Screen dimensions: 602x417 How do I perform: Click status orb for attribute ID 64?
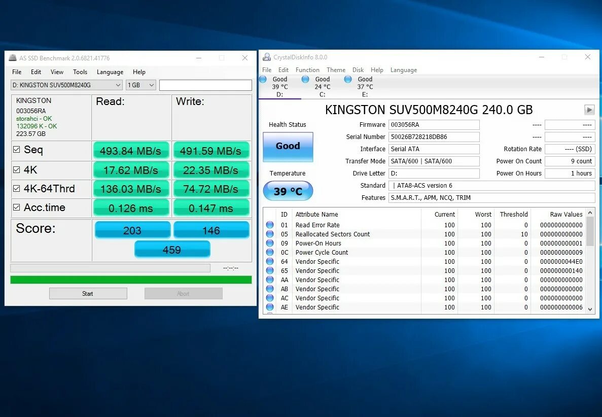[270, 261]
